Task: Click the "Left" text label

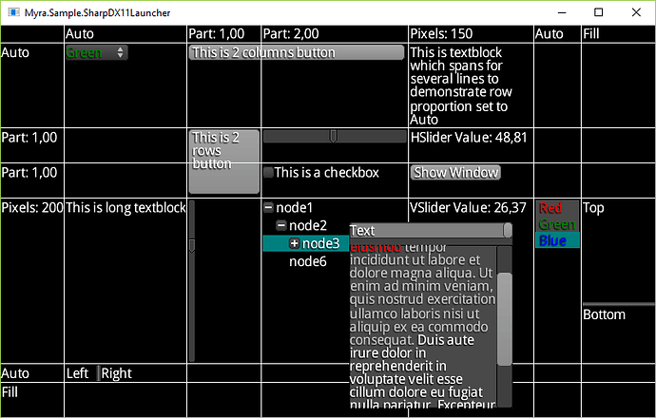Action: point(77,373)
